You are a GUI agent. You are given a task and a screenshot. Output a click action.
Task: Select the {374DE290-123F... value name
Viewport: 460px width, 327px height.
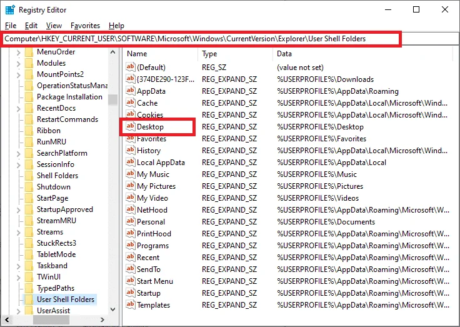(x=166, y=79)
